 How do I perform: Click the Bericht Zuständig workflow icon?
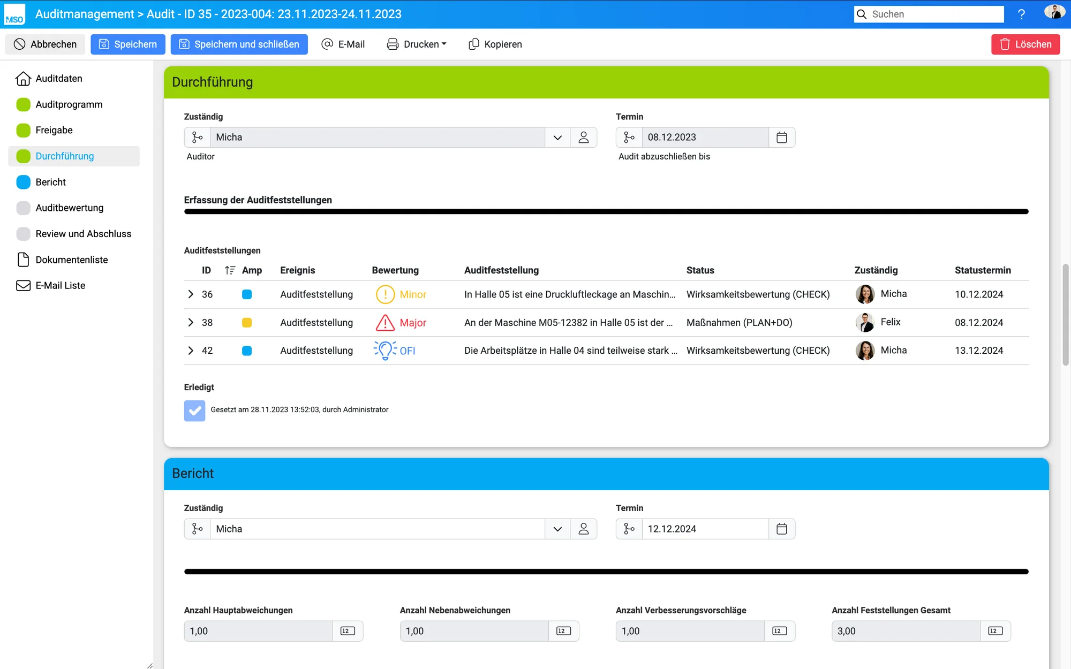(x=197, y=529)
